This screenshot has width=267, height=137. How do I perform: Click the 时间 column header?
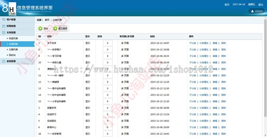point(152,36)
